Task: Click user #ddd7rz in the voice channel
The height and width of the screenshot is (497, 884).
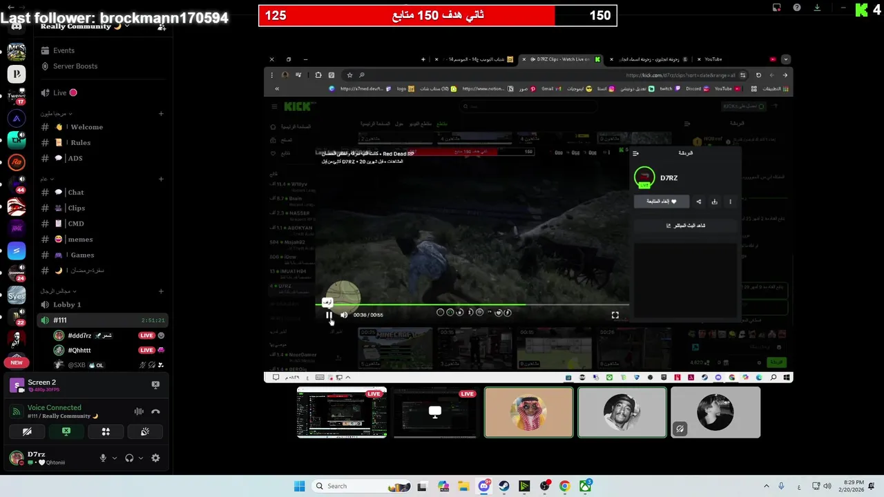Action: [109, 335]
